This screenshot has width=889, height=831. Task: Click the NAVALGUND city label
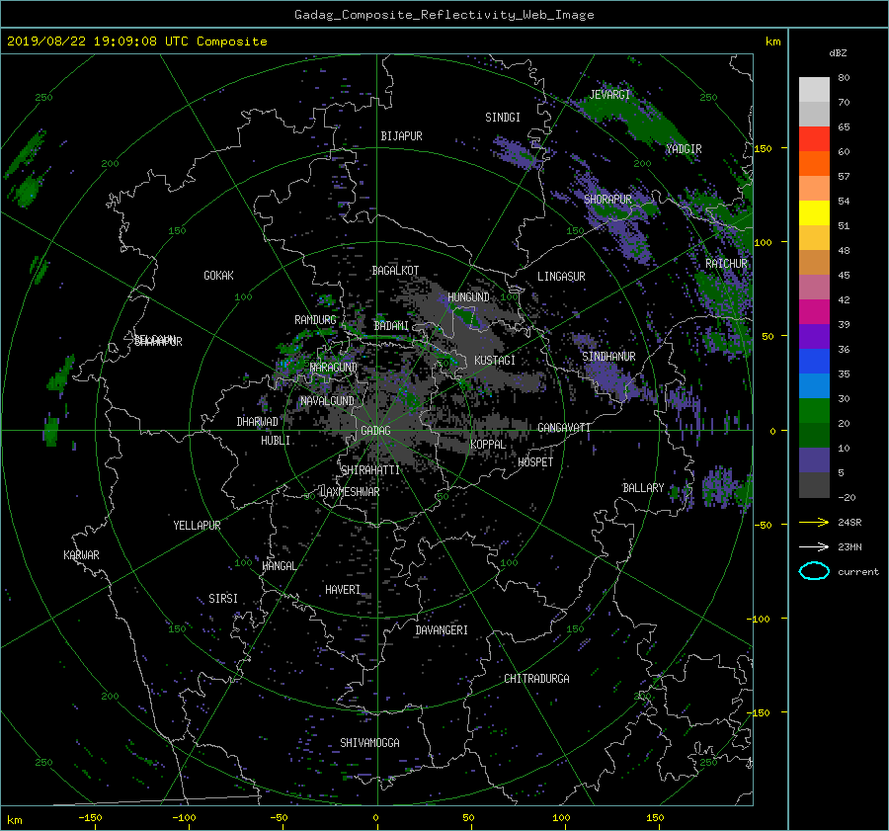pos(327,401)
